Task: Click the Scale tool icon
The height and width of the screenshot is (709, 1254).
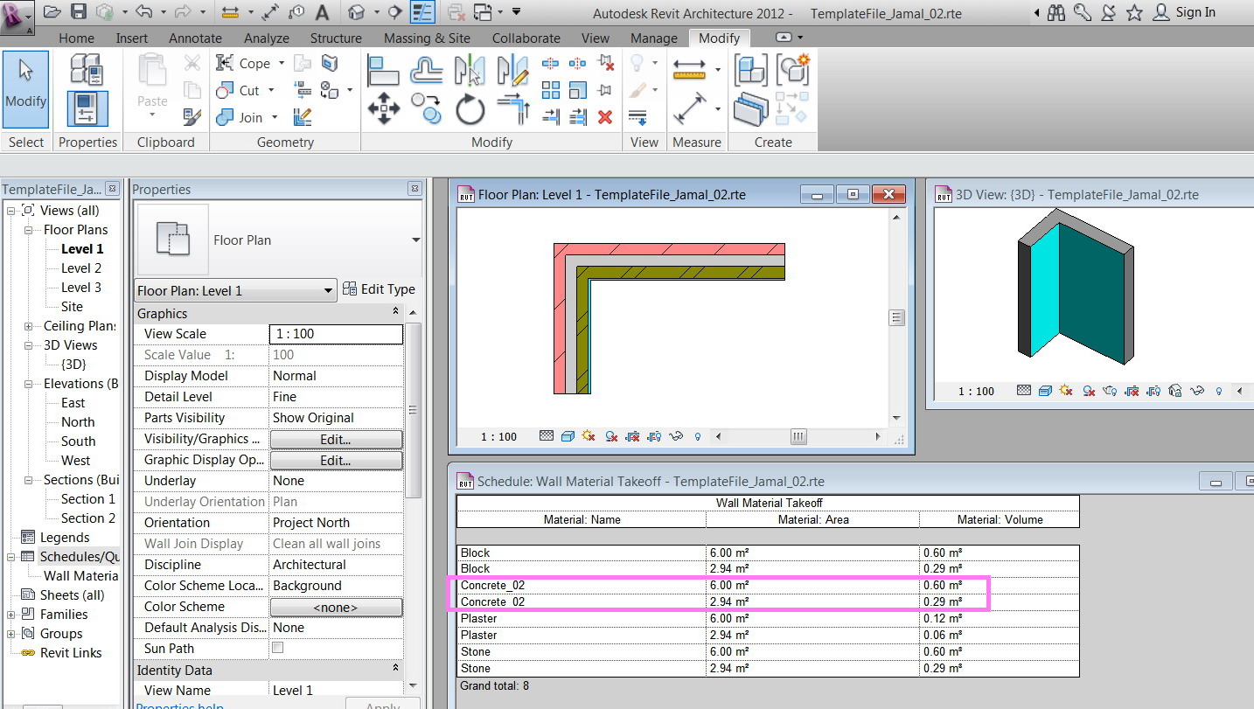Action: click(x=578, y=90)
